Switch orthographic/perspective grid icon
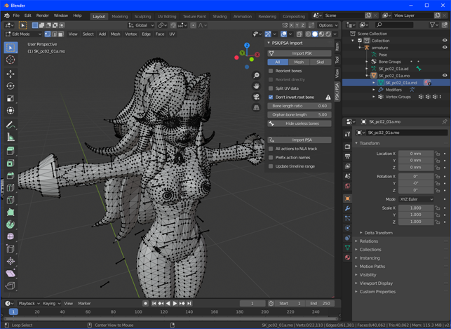The height and width of the screenshot is (329, 451). (256, 107)
